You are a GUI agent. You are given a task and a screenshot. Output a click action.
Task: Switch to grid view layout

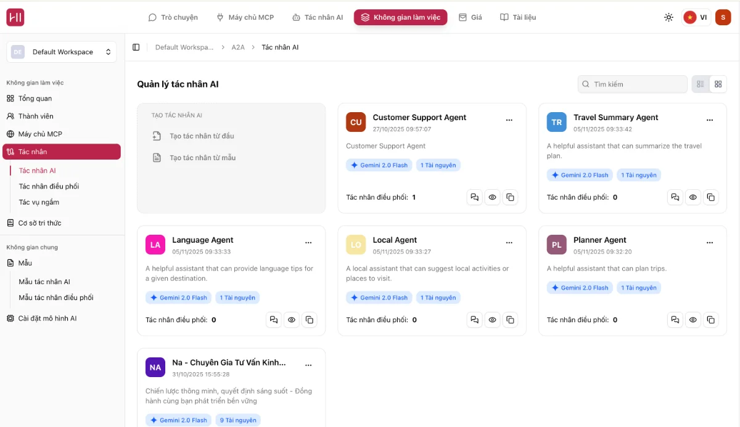click(718, 84)
